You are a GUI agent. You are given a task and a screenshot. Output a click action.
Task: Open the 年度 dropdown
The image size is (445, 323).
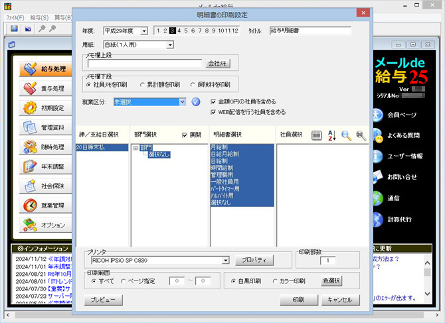(x=144, y=31)
